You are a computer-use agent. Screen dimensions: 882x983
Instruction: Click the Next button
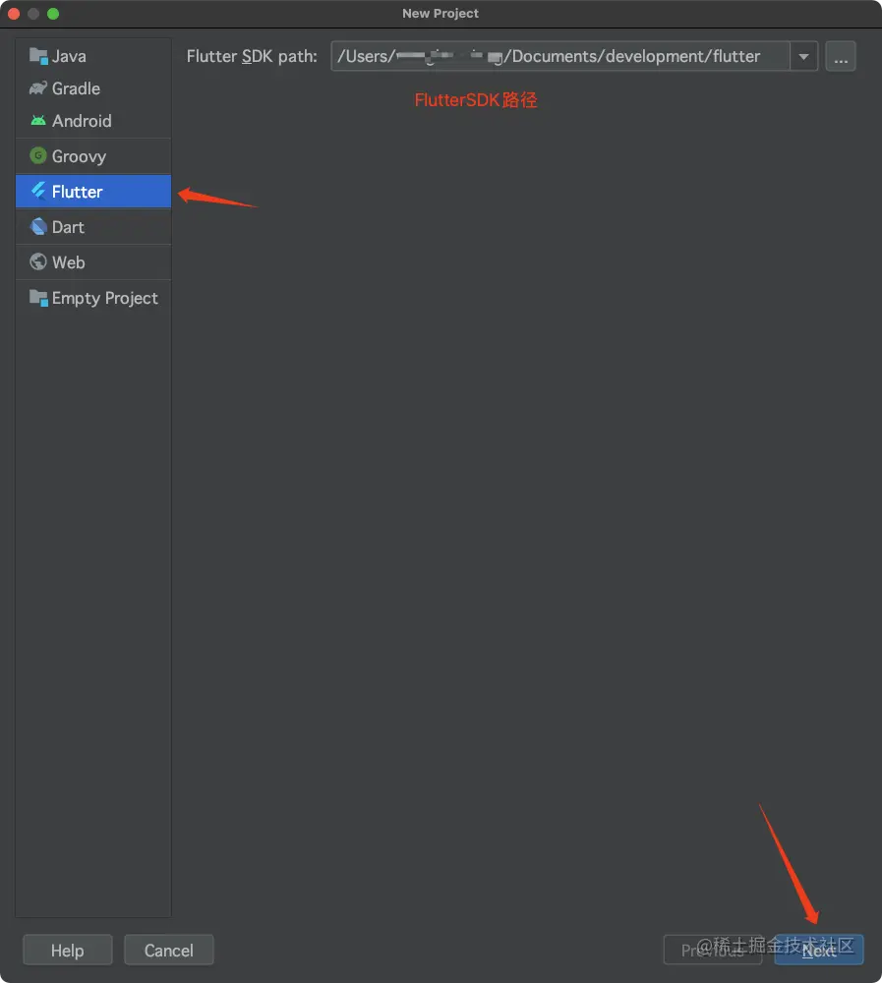[819, 951]
